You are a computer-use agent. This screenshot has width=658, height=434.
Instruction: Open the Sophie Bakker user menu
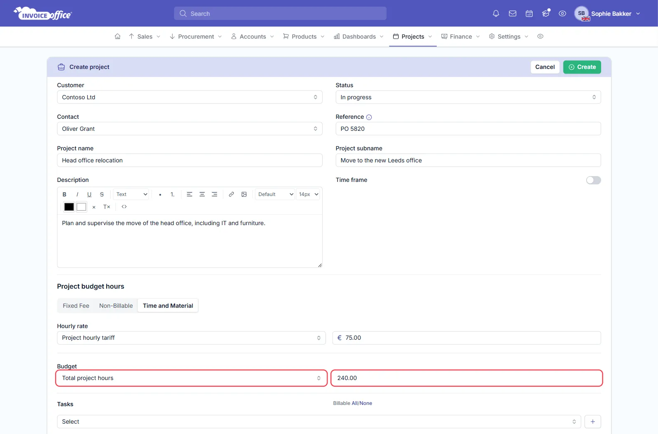click(x=607, y=14)
